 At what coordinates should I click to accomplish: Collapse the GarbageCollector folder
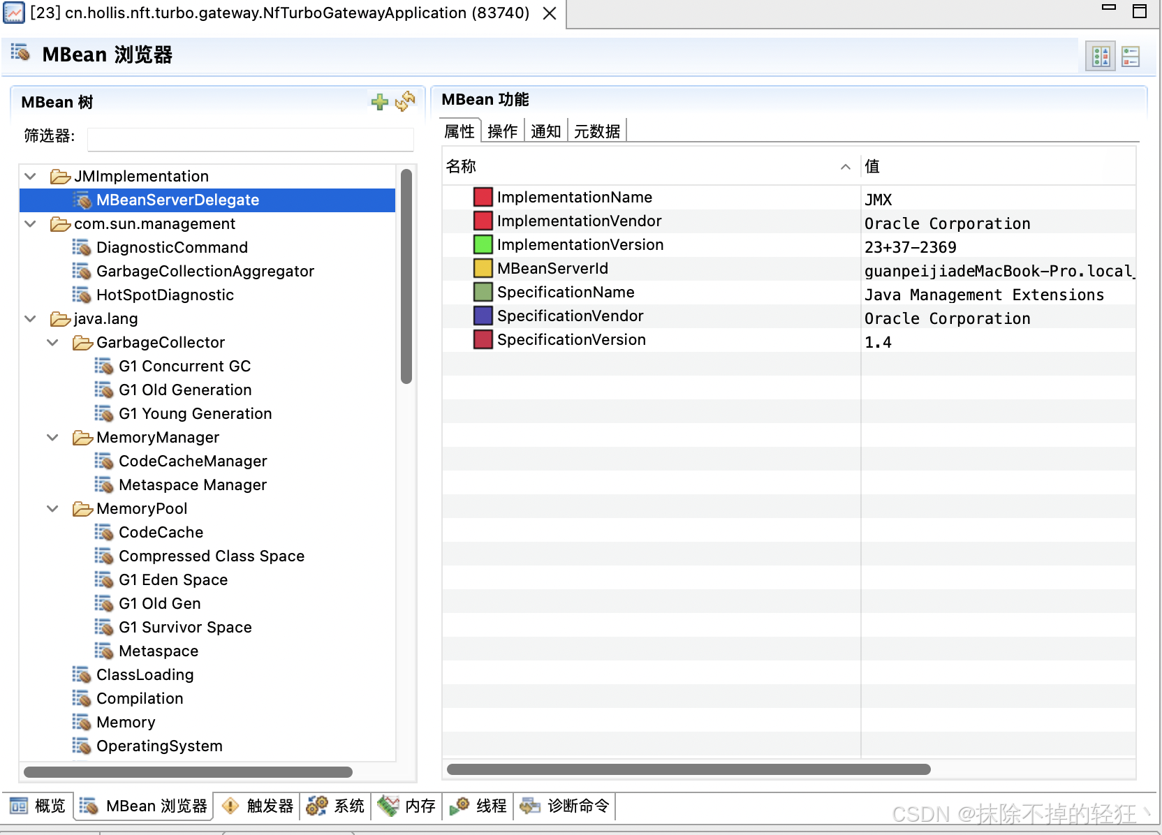(x=52, y=342)
